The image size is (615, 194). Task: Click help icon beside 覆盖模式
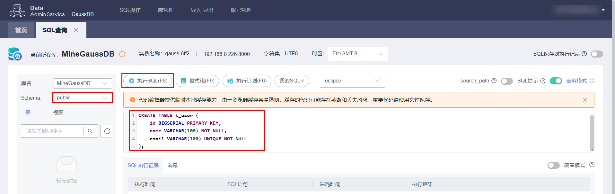[x=592, y=165]
